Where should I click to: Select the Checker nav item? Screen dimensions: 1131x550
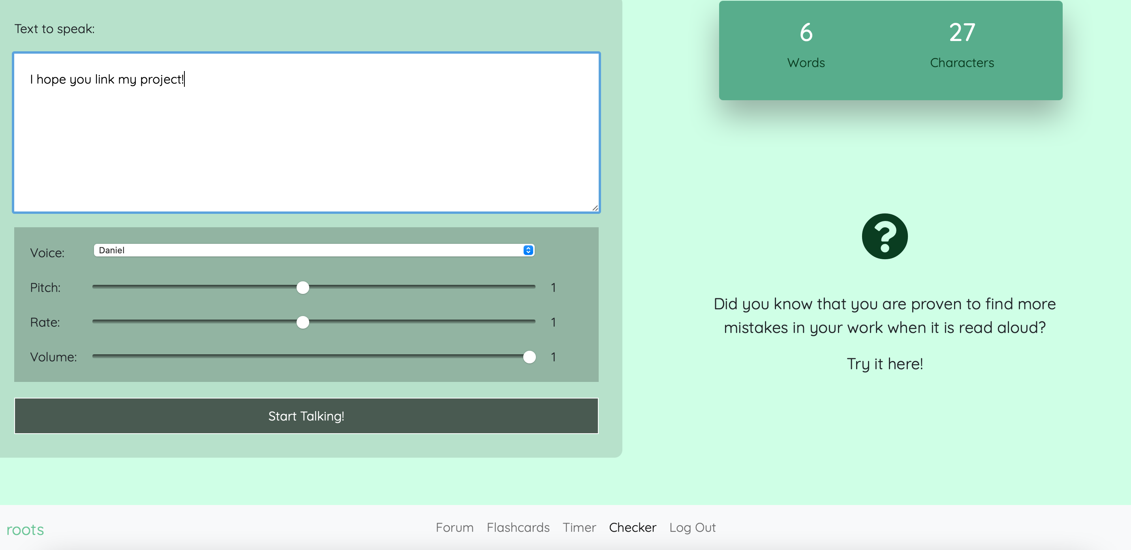tap(632, 527)
